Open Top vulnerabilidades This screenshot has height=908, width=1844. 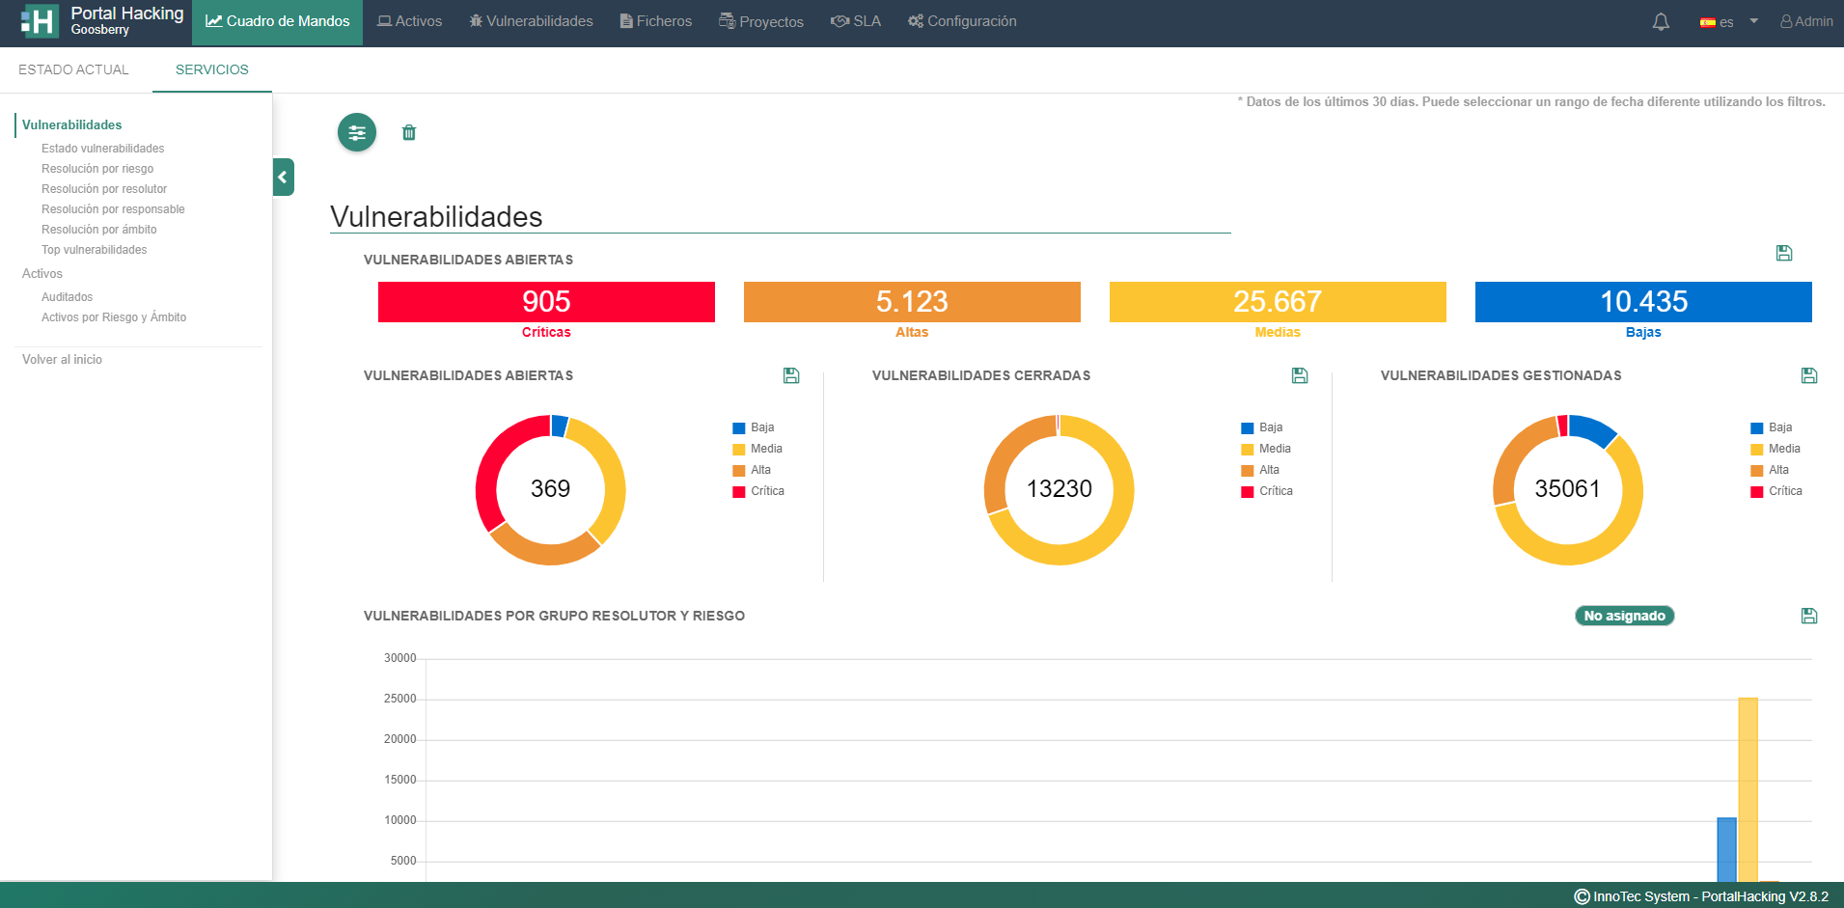click(x=95, y=250)
